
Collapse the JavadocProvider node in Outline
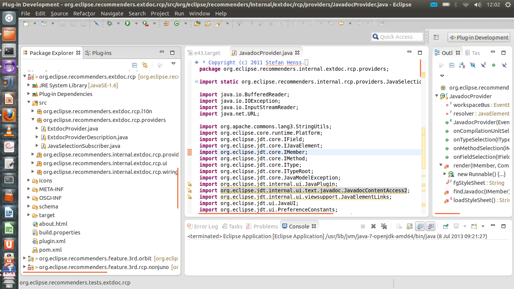[x=437, y=96]
